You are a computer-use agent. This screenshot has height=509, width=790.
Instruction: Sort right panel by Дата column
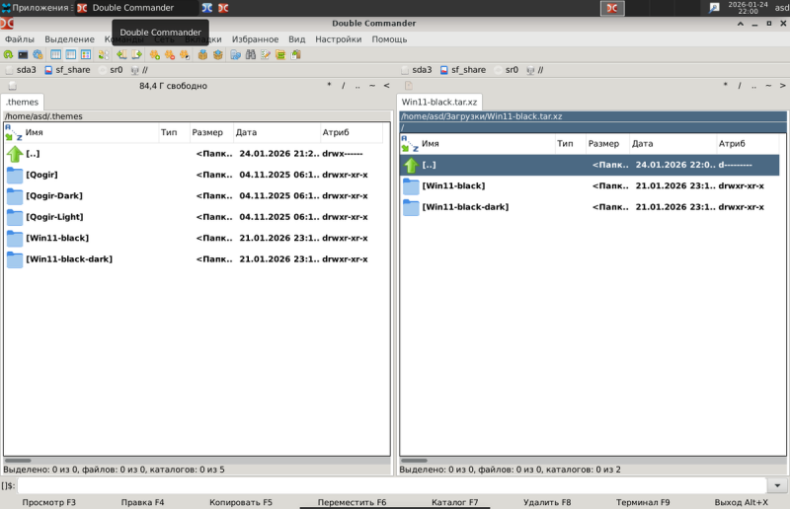pyautogui.click(x=673, y=143)
